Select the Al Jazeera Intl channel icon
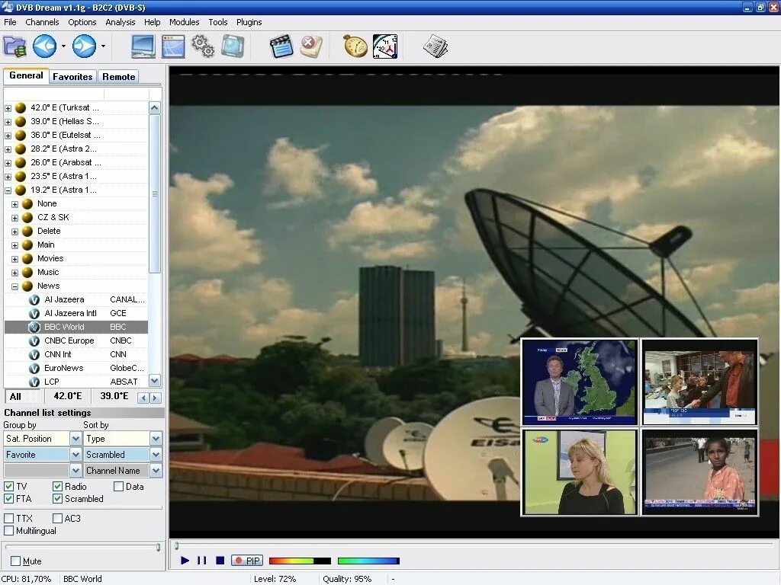781x585 pixels. pyautogui.click(x=34, y=313)
